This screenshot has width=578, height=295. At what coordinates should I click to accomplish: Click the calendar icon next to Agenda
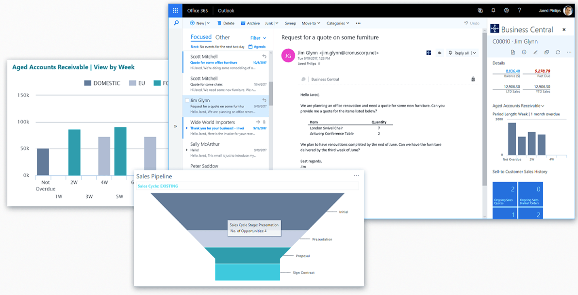click(251, 47)
